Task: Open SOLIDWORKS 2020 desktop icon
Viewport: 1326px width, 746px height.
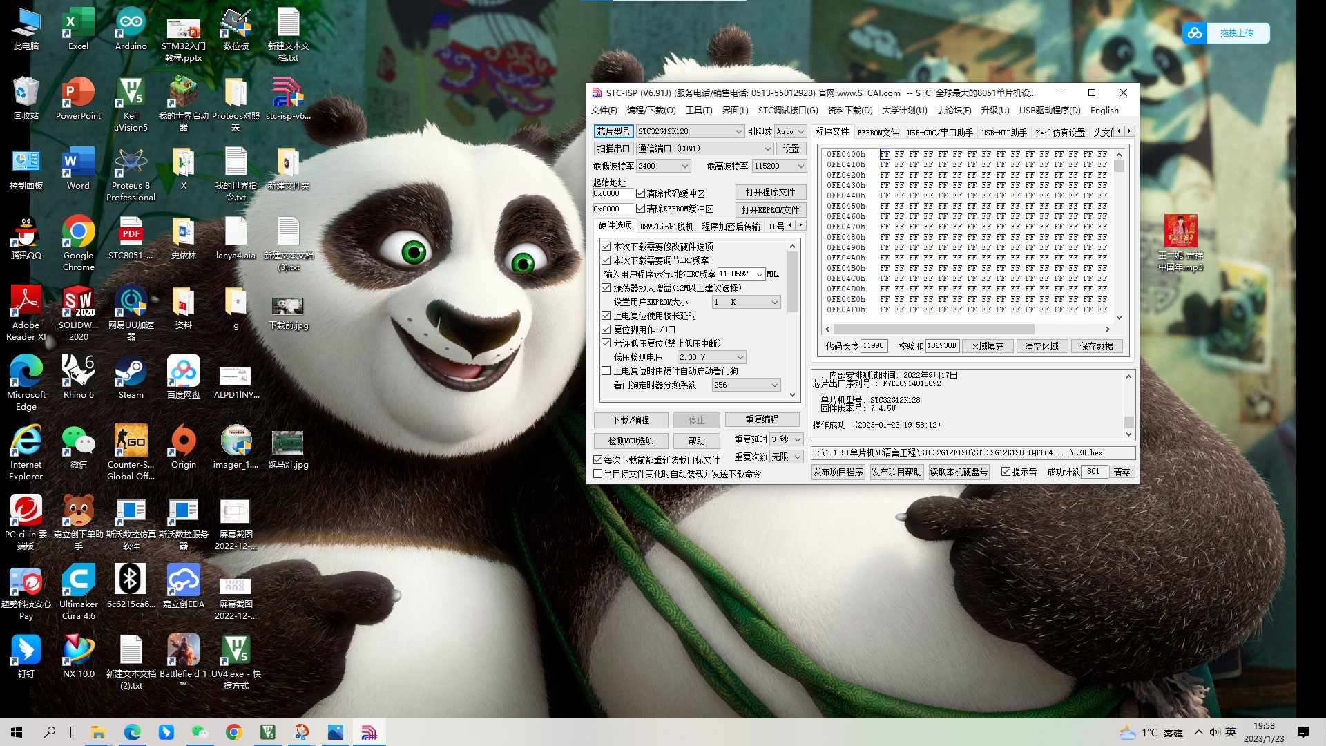Action: coord(78,313)
